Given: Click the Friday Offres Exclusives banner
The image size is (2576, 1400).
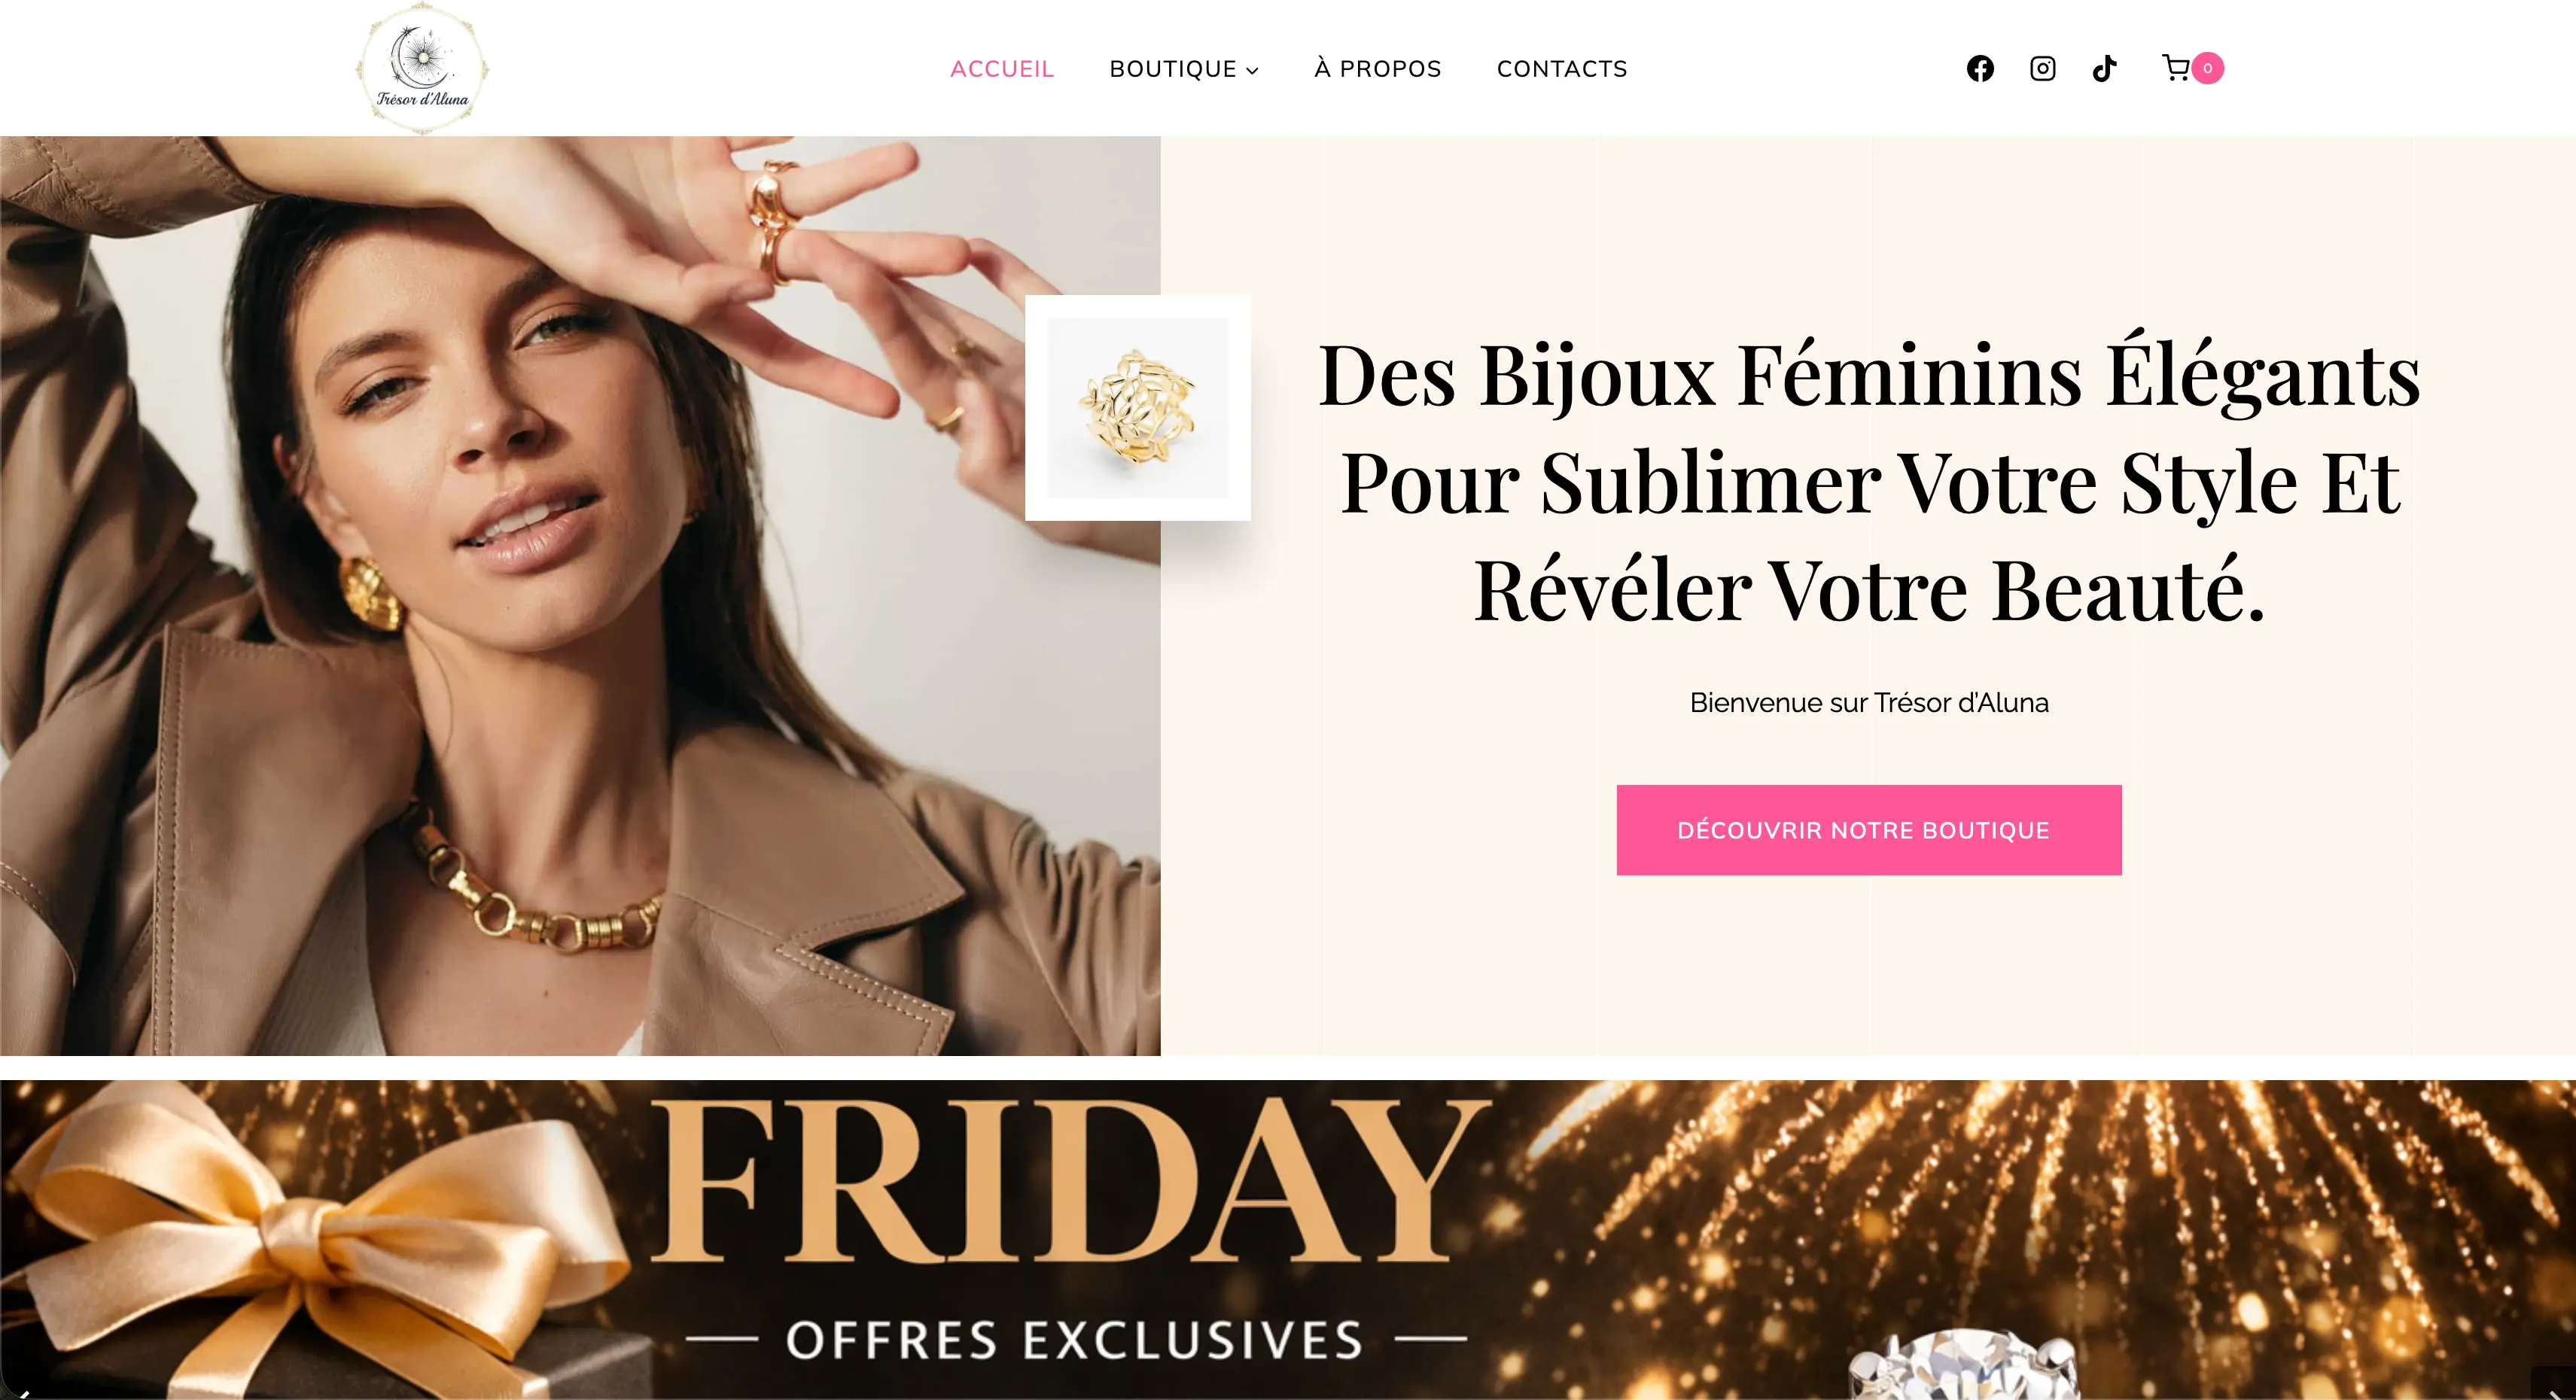Looking at the screenshot, I should 1288,1240.
